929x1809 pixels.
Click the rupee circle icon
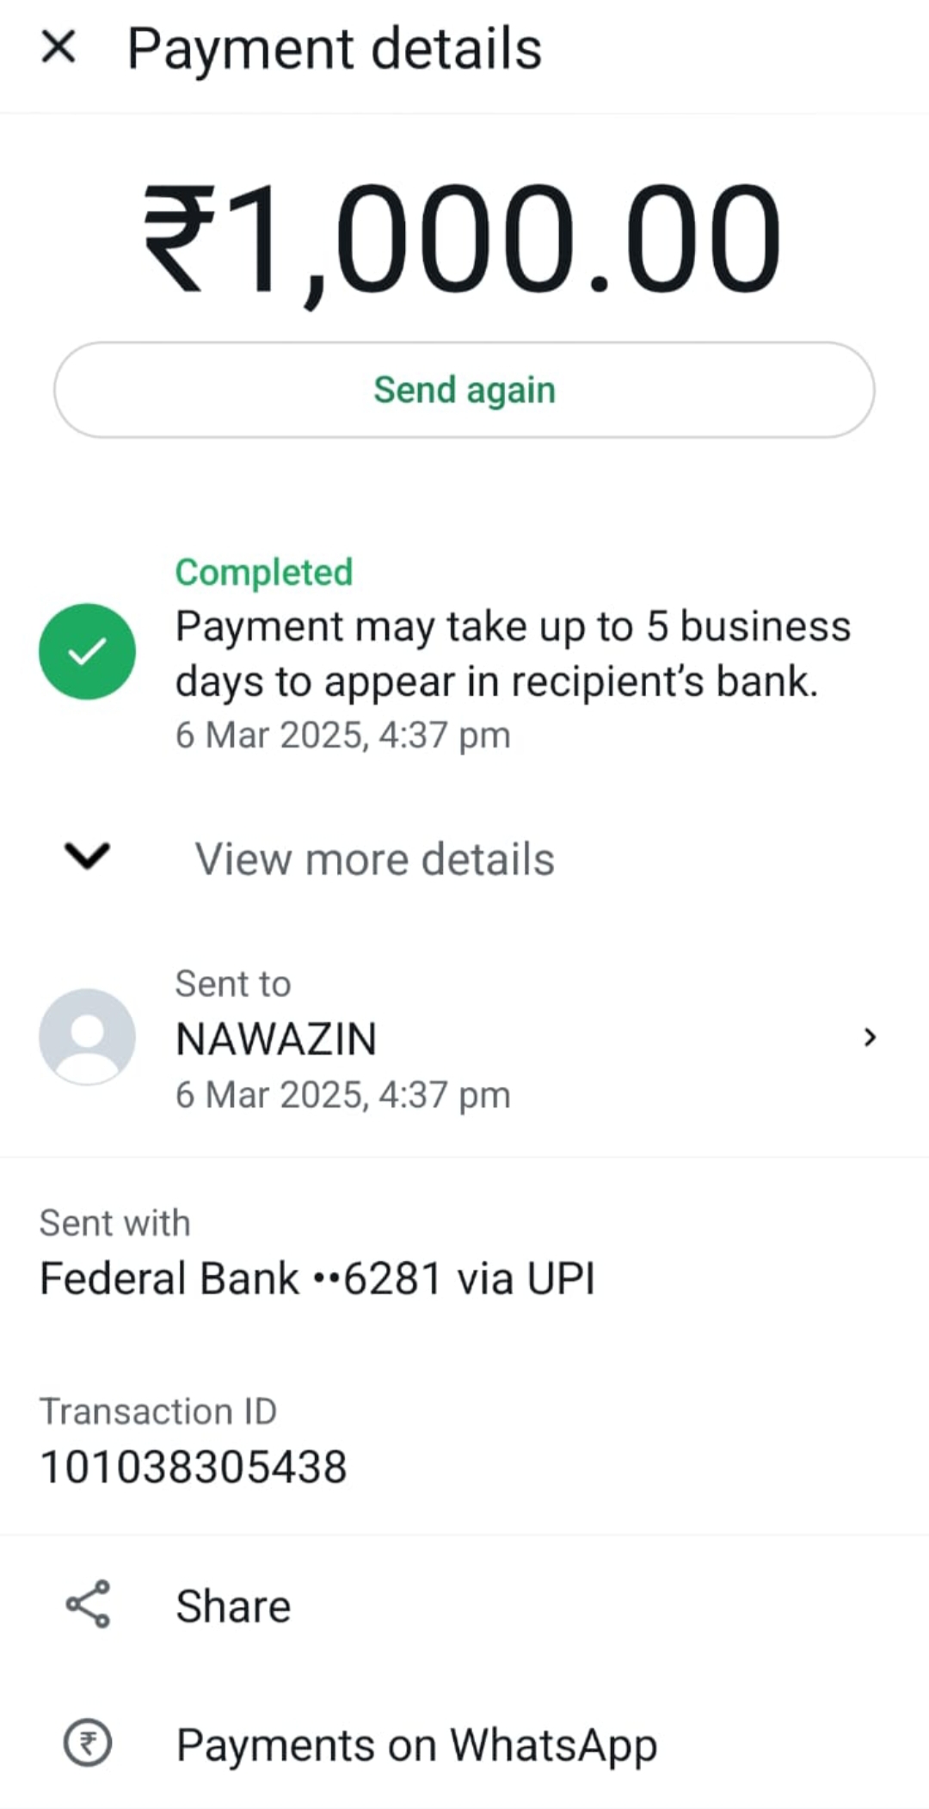click(88, 1743)
